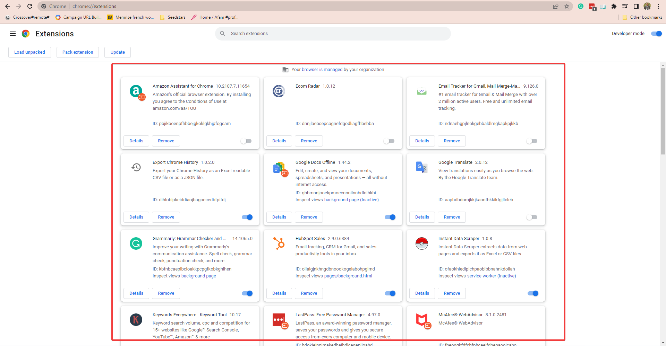
Task: Disable the Export Chrome History extension
Action: coord(247,217)
